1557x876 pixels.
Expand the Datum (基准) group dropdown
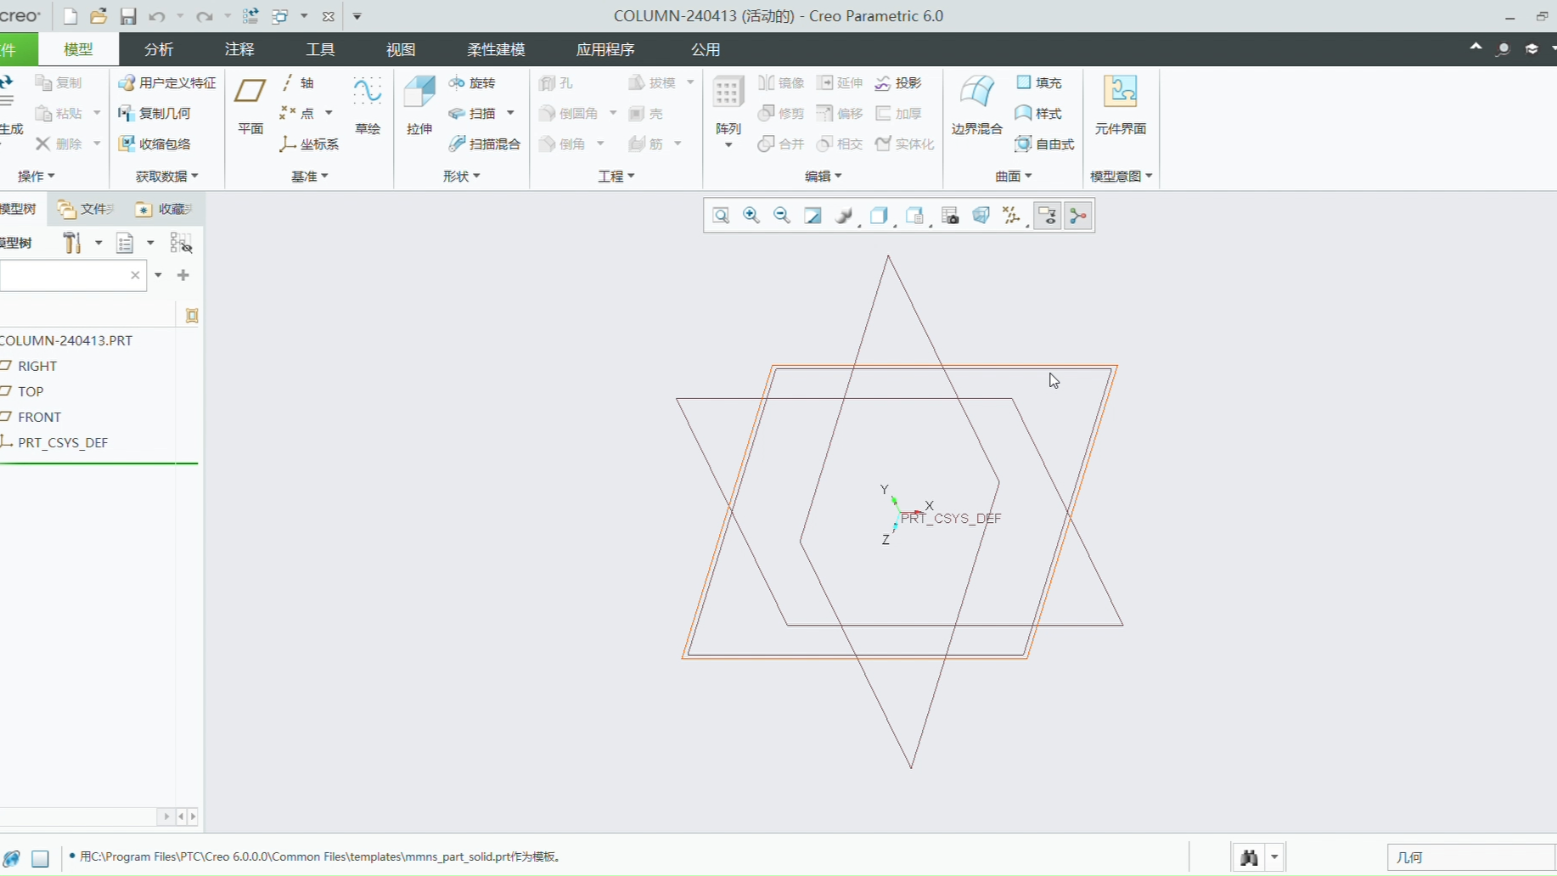click(x=310, y=176)
